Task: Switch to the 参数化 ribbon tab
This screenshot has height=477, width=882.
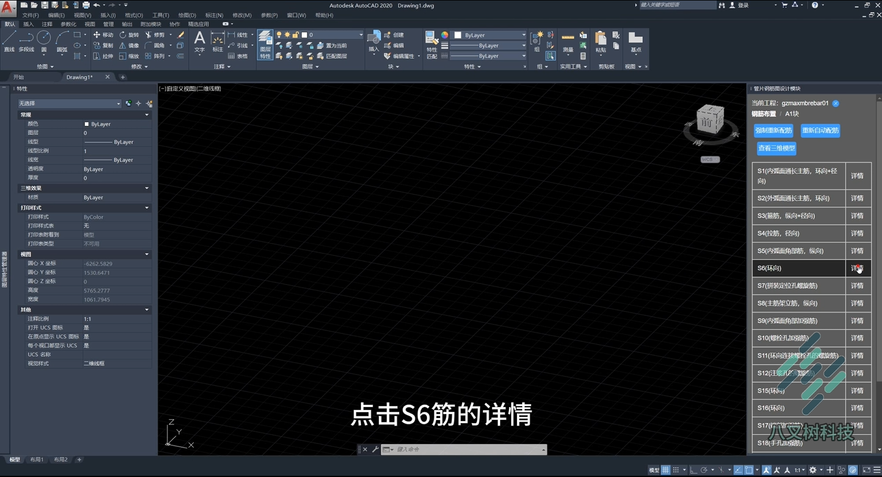Action: coord(68,24)
